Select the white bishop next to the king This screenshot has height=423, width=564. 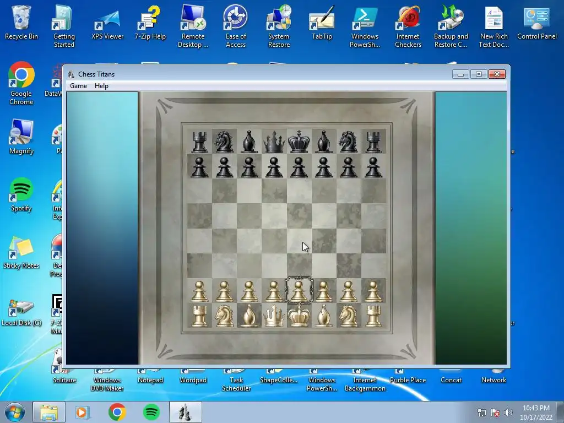click(323, 316)
